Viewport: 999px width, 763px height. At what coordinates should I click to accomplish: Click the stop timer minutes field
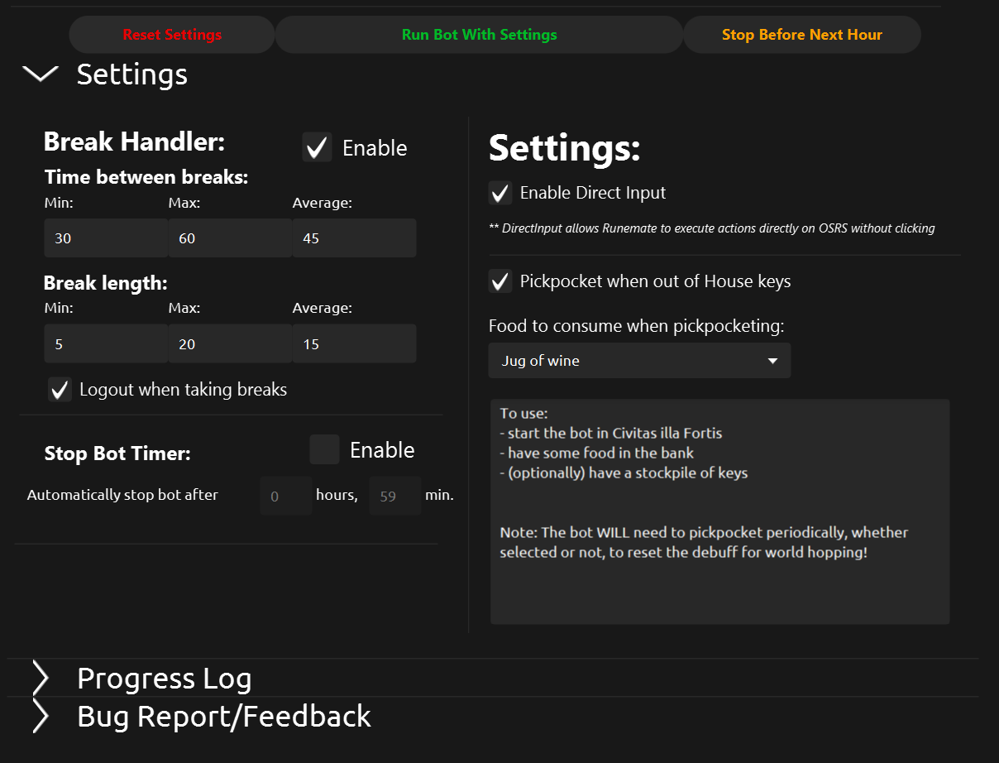coord(394,497)
